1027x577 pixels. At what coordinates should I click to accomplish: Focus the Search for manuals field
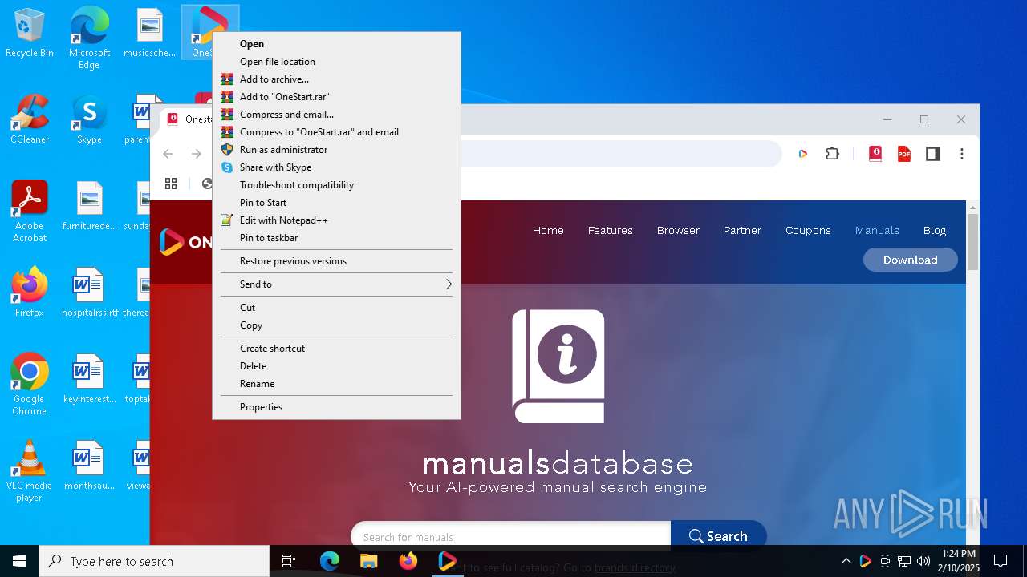tap(510, 536)
